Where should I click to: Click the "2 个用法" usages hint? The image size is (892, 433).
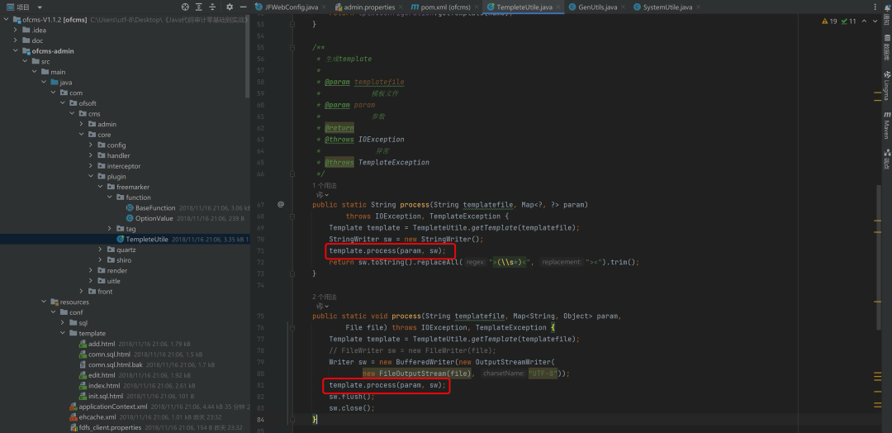pos(325,297)
